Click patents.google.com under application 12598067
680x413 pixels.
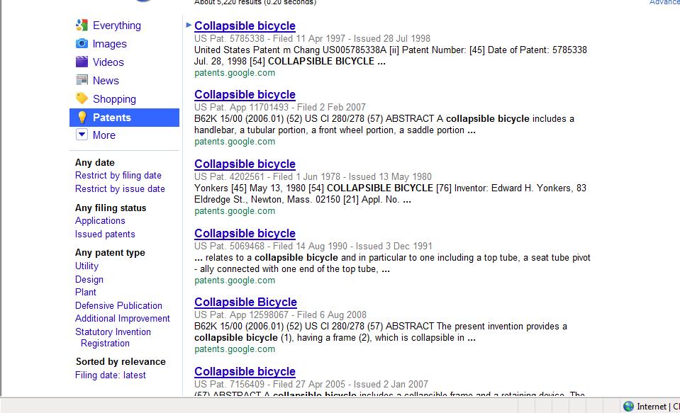[x=235, y=349]
